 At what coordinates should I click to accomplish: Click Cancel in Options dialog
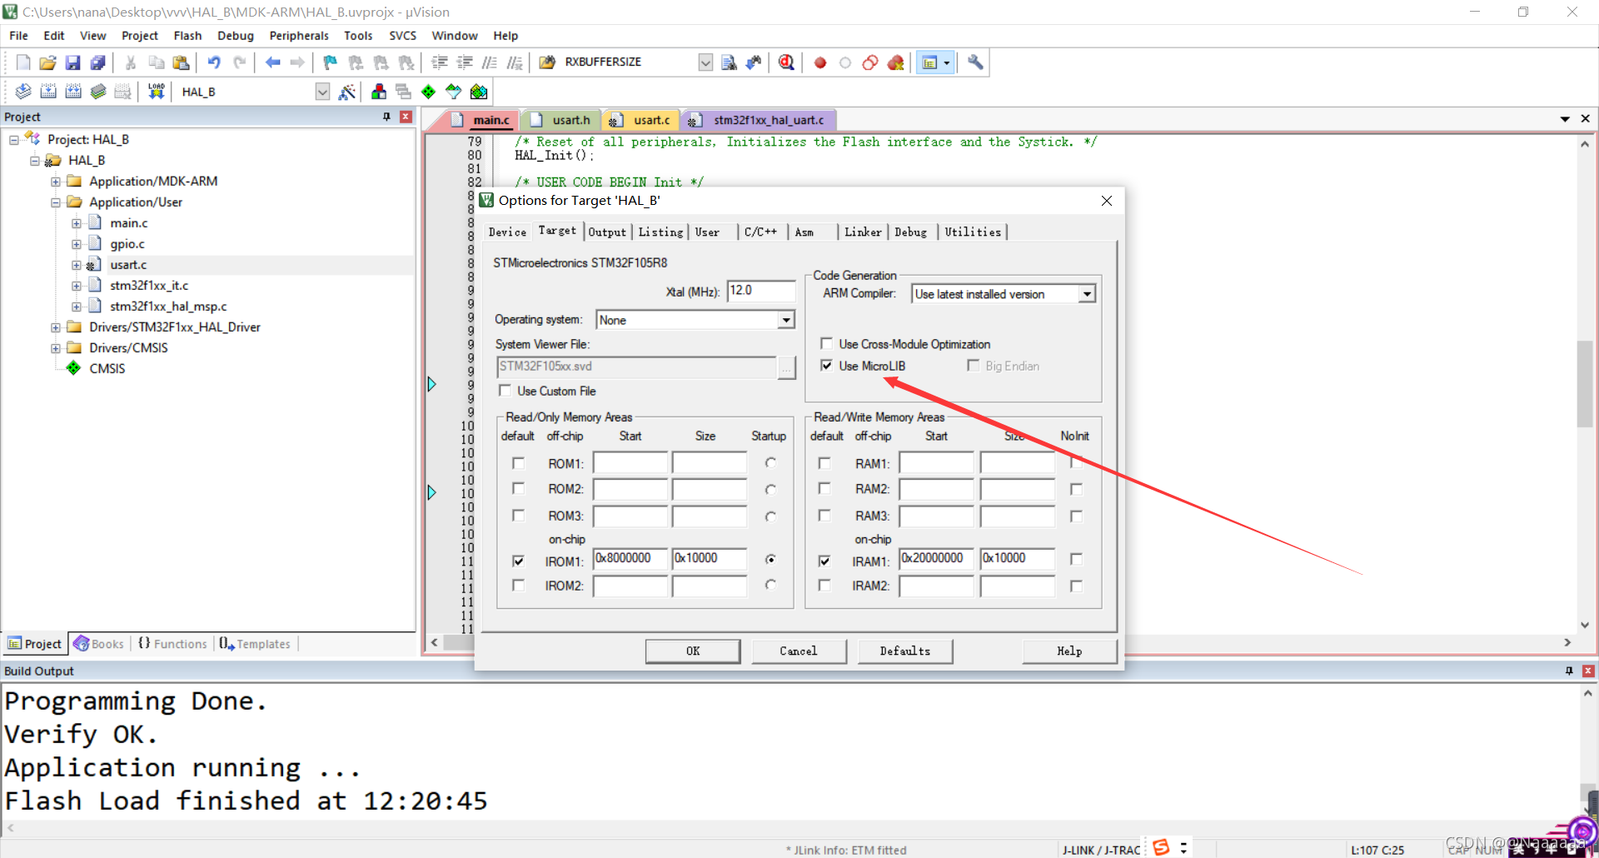(x=799, y=651)
